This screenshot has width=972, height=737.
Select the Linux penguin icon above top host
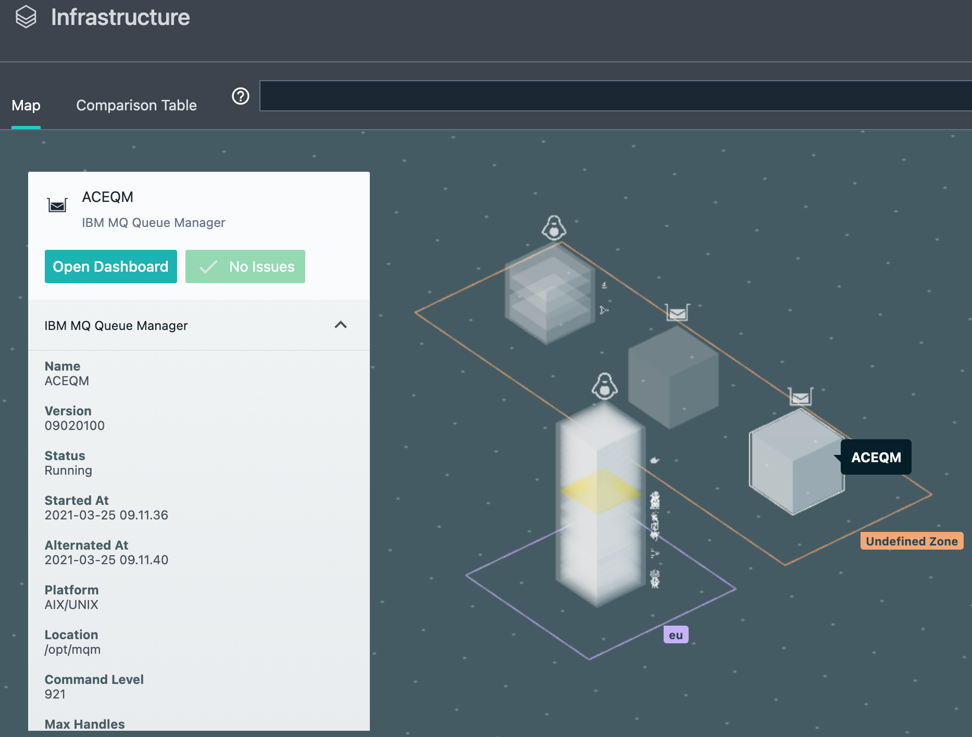pyautogui.click(x=554, y=227)
